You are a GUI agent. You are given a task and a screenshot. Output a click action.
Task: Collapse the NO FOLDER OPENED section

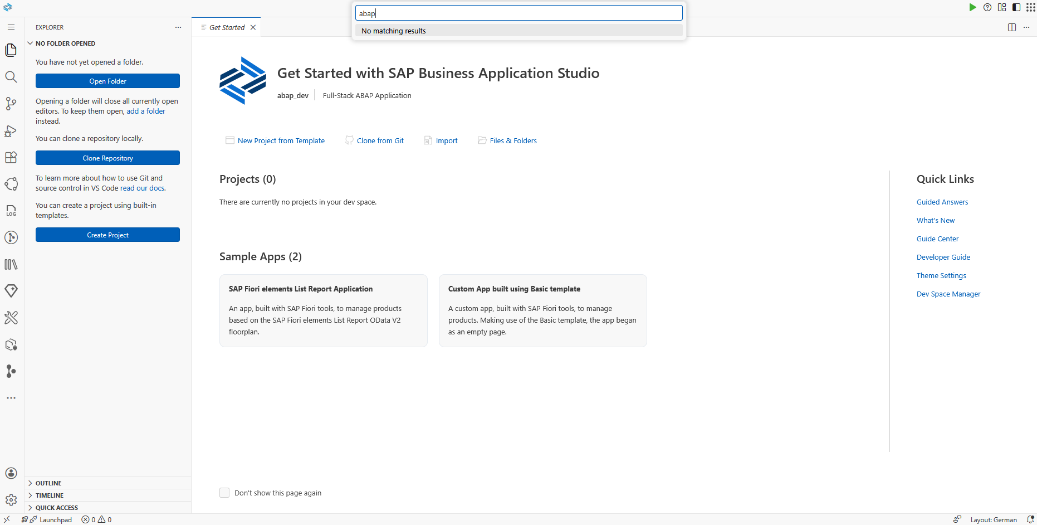click(65, 43)
